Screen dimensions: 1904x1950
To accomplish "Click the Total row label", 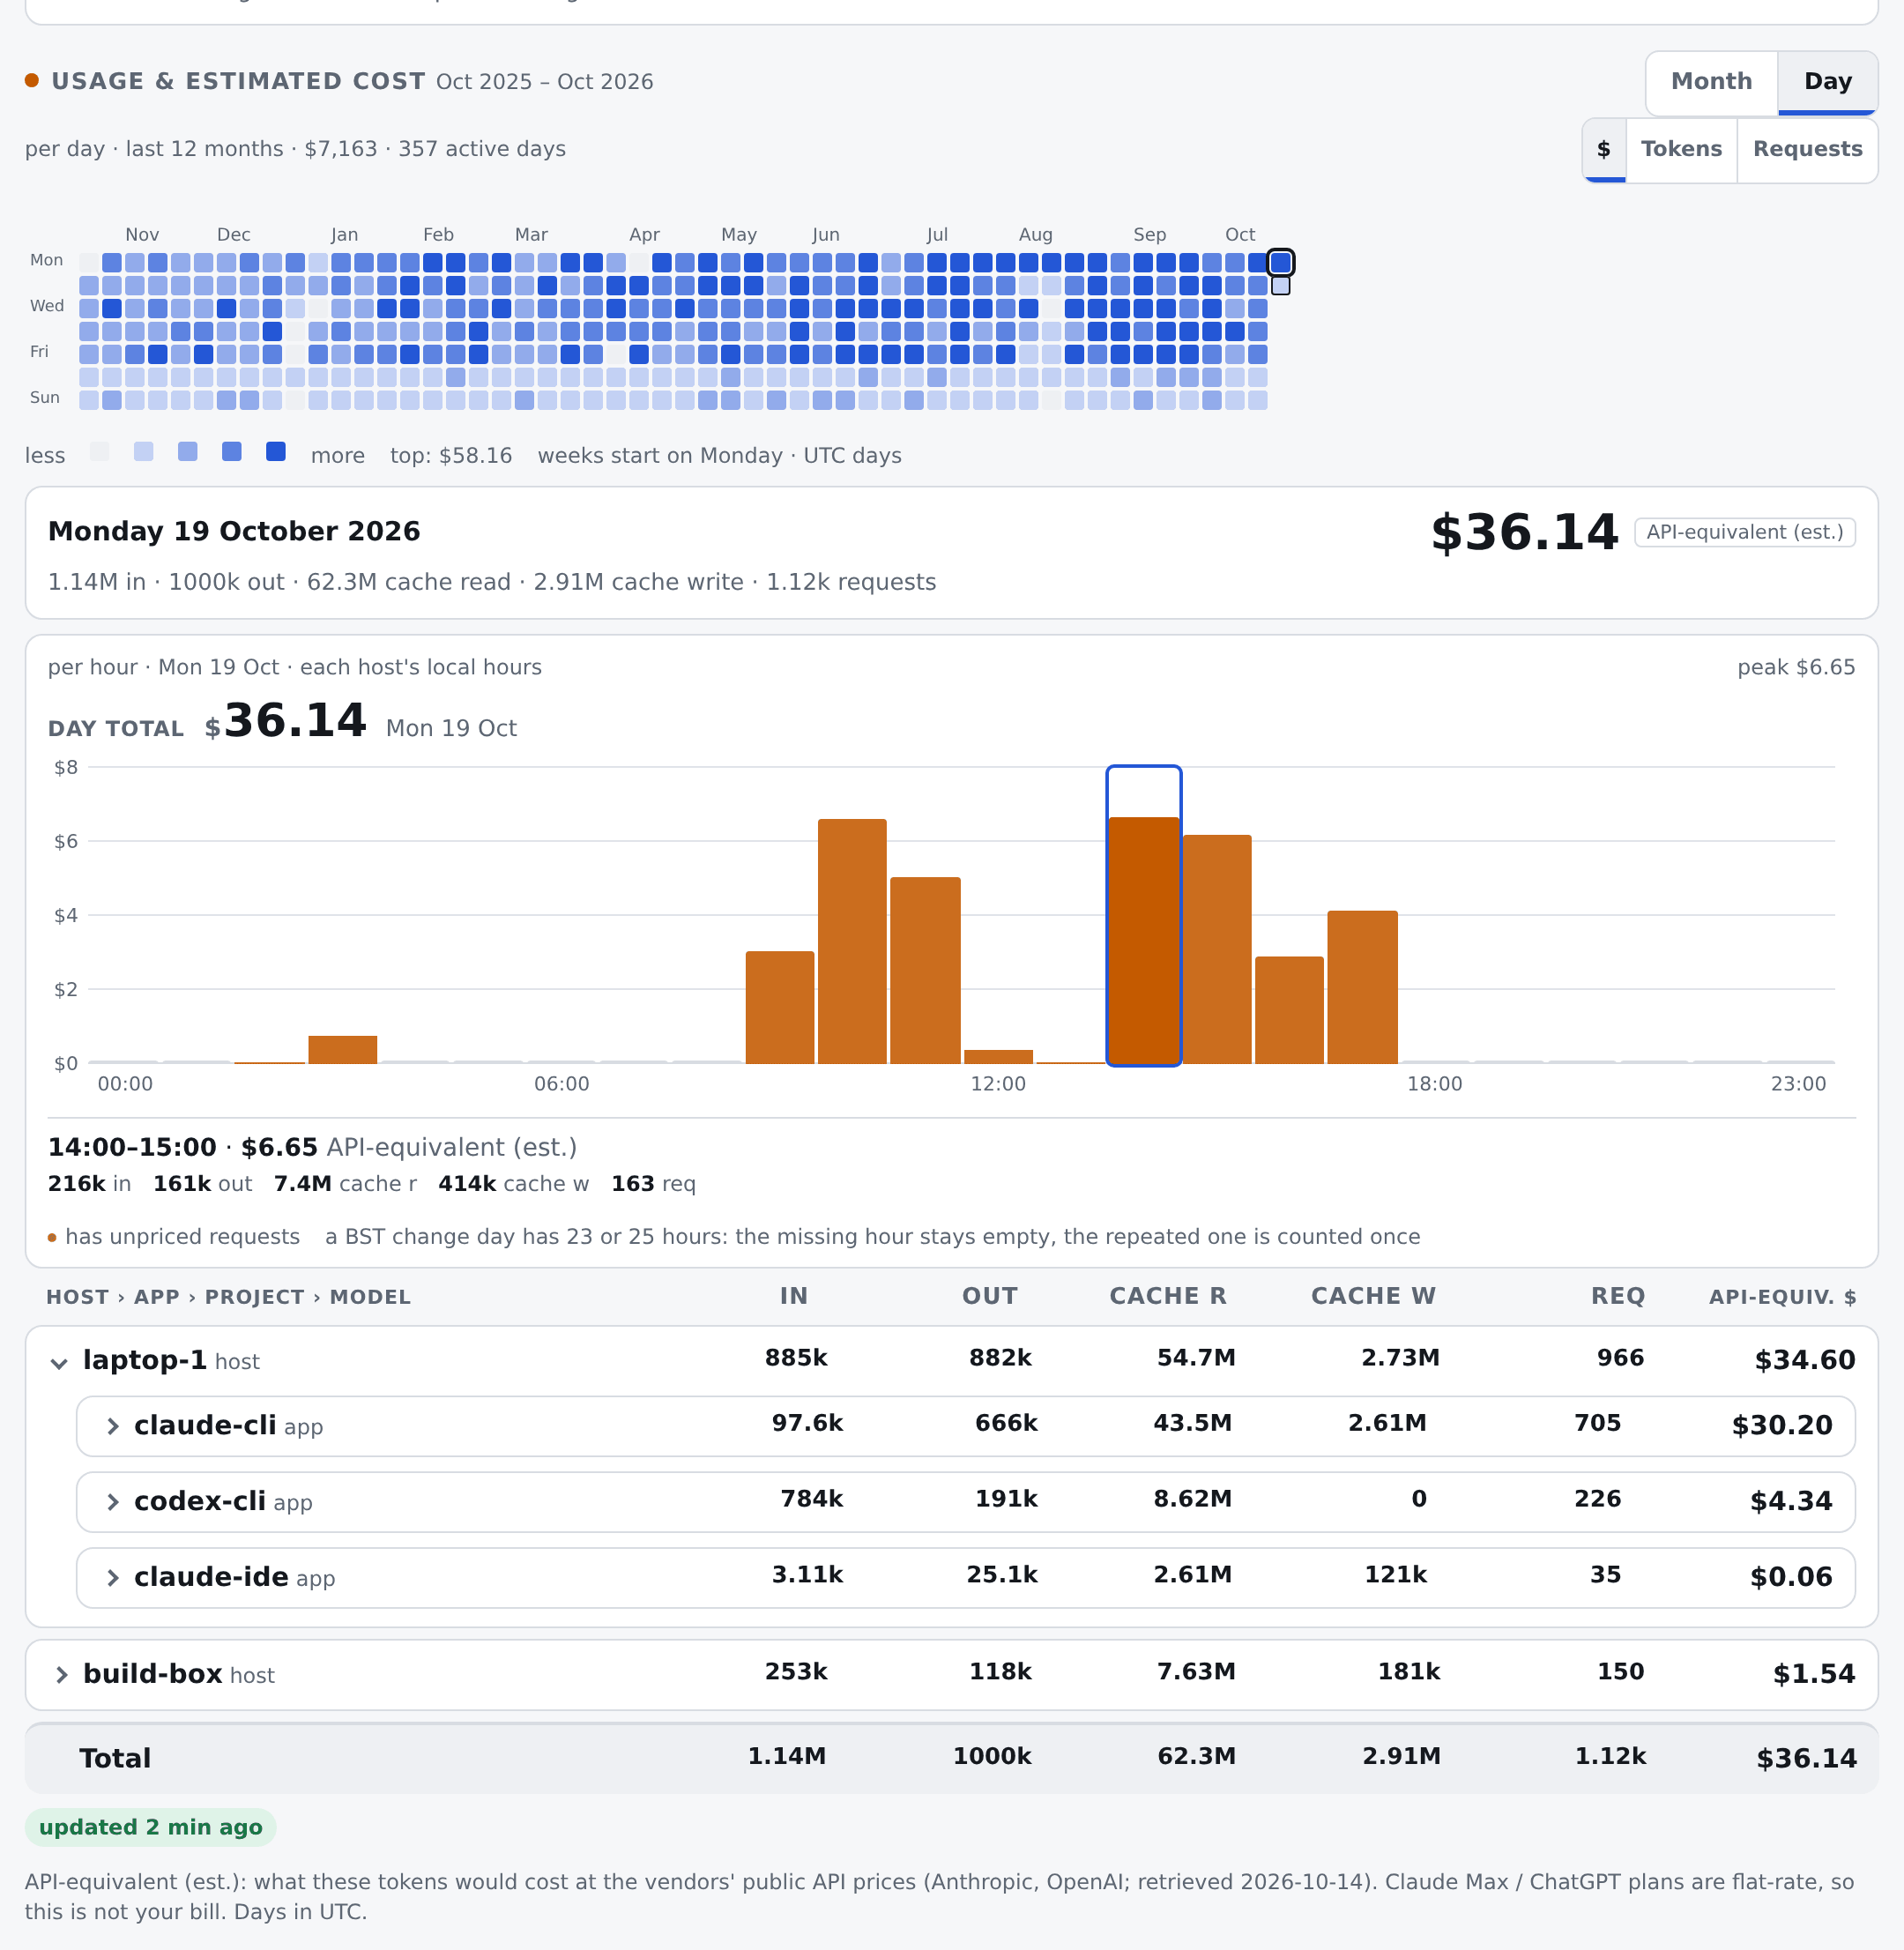I will (115, 1758).
